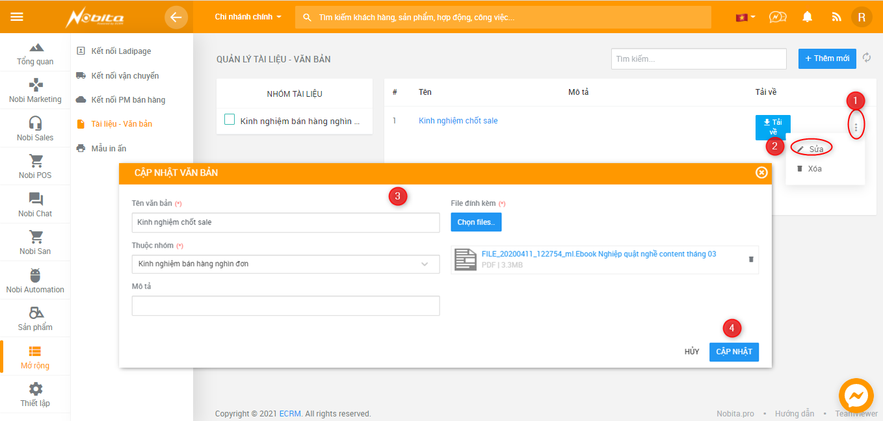883x421 pixels.
Task: Go to Nobi Automation in the sidebar
Action: (35, 281)
